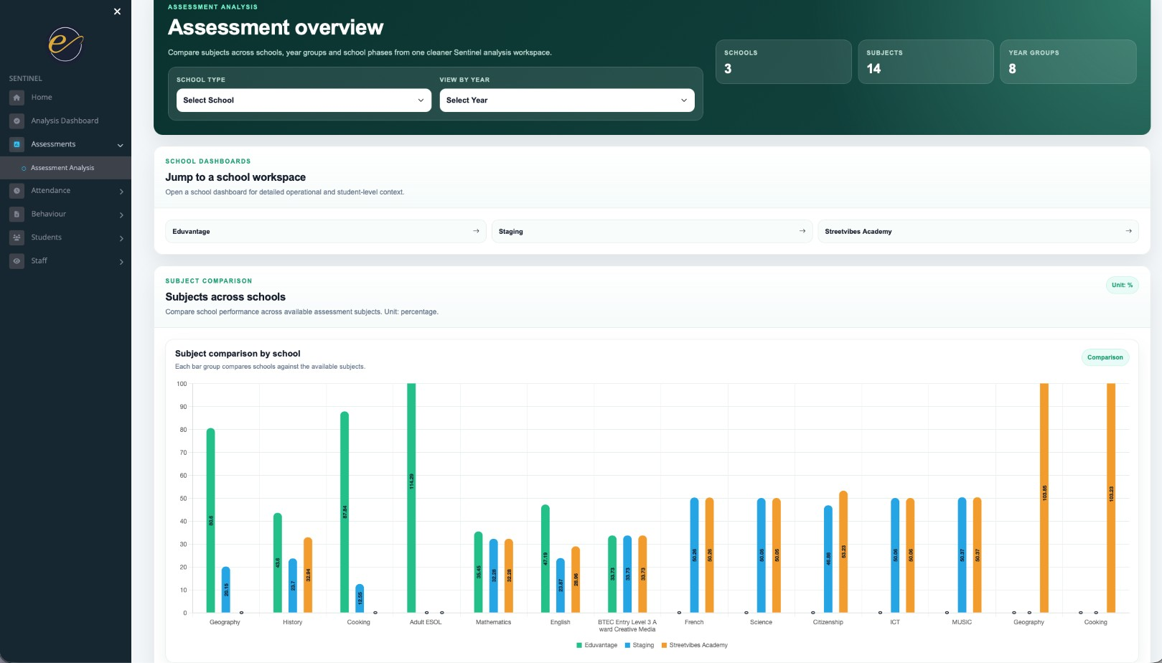Click 'BTEC Entry Level 3 Award Creative Media' label

pyautogui.click(x=627, y=626)
